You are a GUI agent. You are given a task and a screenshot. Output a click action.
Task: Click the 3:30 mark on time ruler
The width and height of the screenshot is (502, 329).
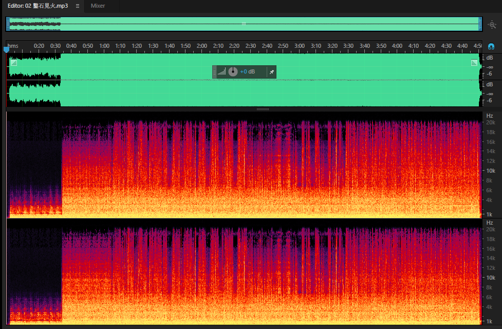pyautogui.click(x=348, y=46)
